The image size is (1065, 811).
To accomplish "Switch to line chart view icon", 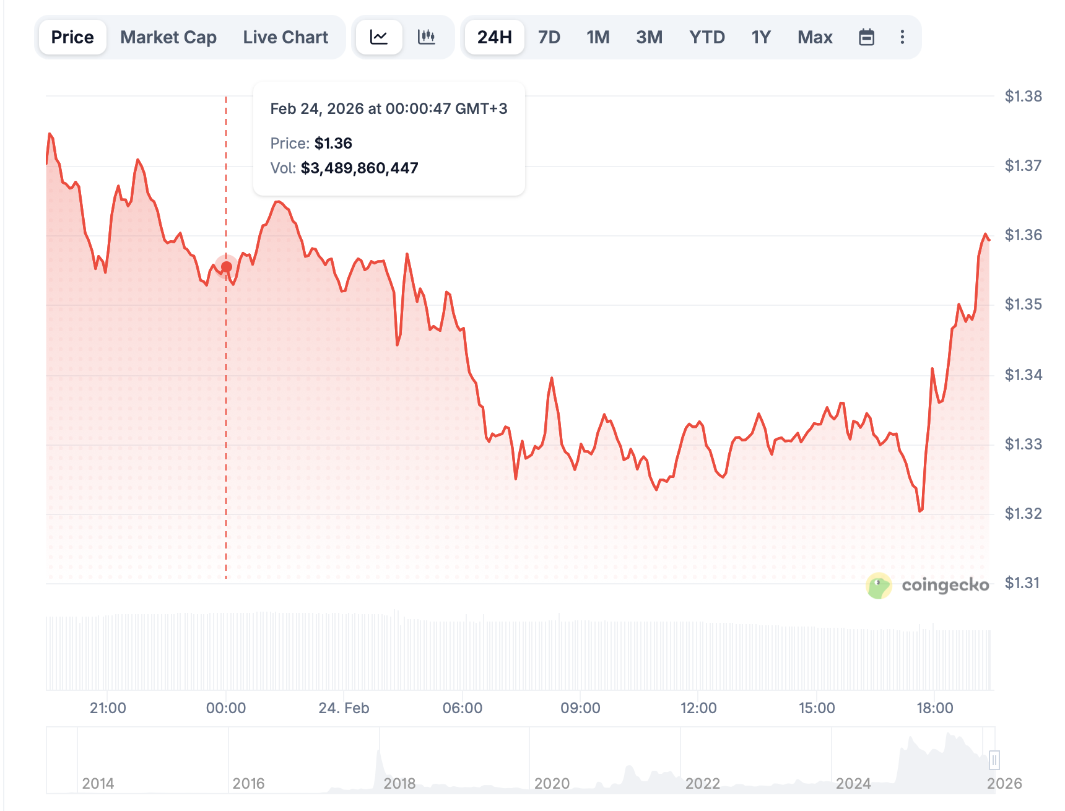I will (379, 37).
